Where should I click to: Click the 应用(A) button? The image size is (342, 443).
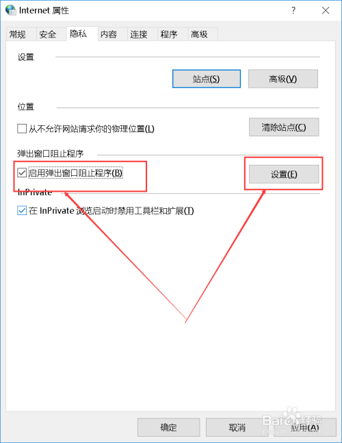[x=305, y=427]
